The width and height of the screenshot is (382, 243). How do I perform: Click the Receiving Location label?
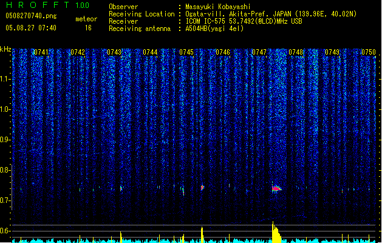(142, 14)
